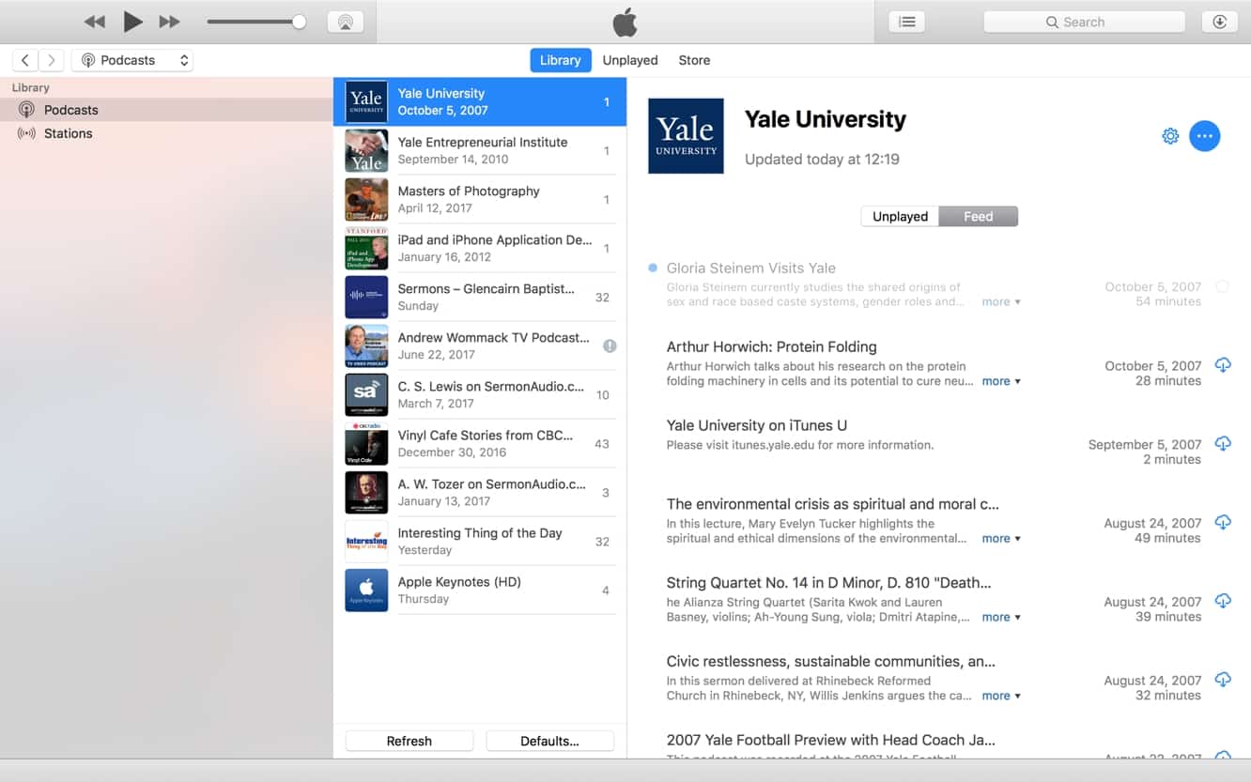Start playback with the play button
The width and height of the screenshot is (1251, 782).
coord(132,22)
